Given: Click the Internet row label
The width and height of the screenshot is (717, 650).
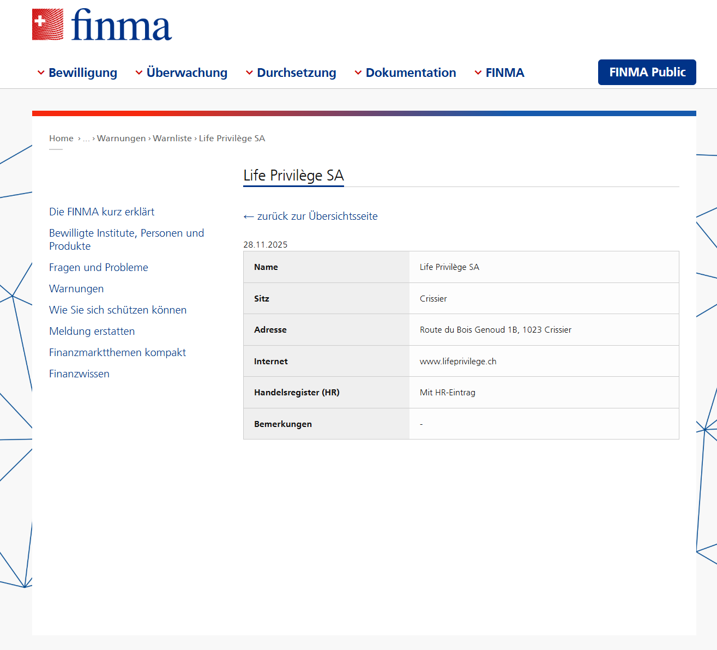Looking at the screenshot, I should (271, 362).
